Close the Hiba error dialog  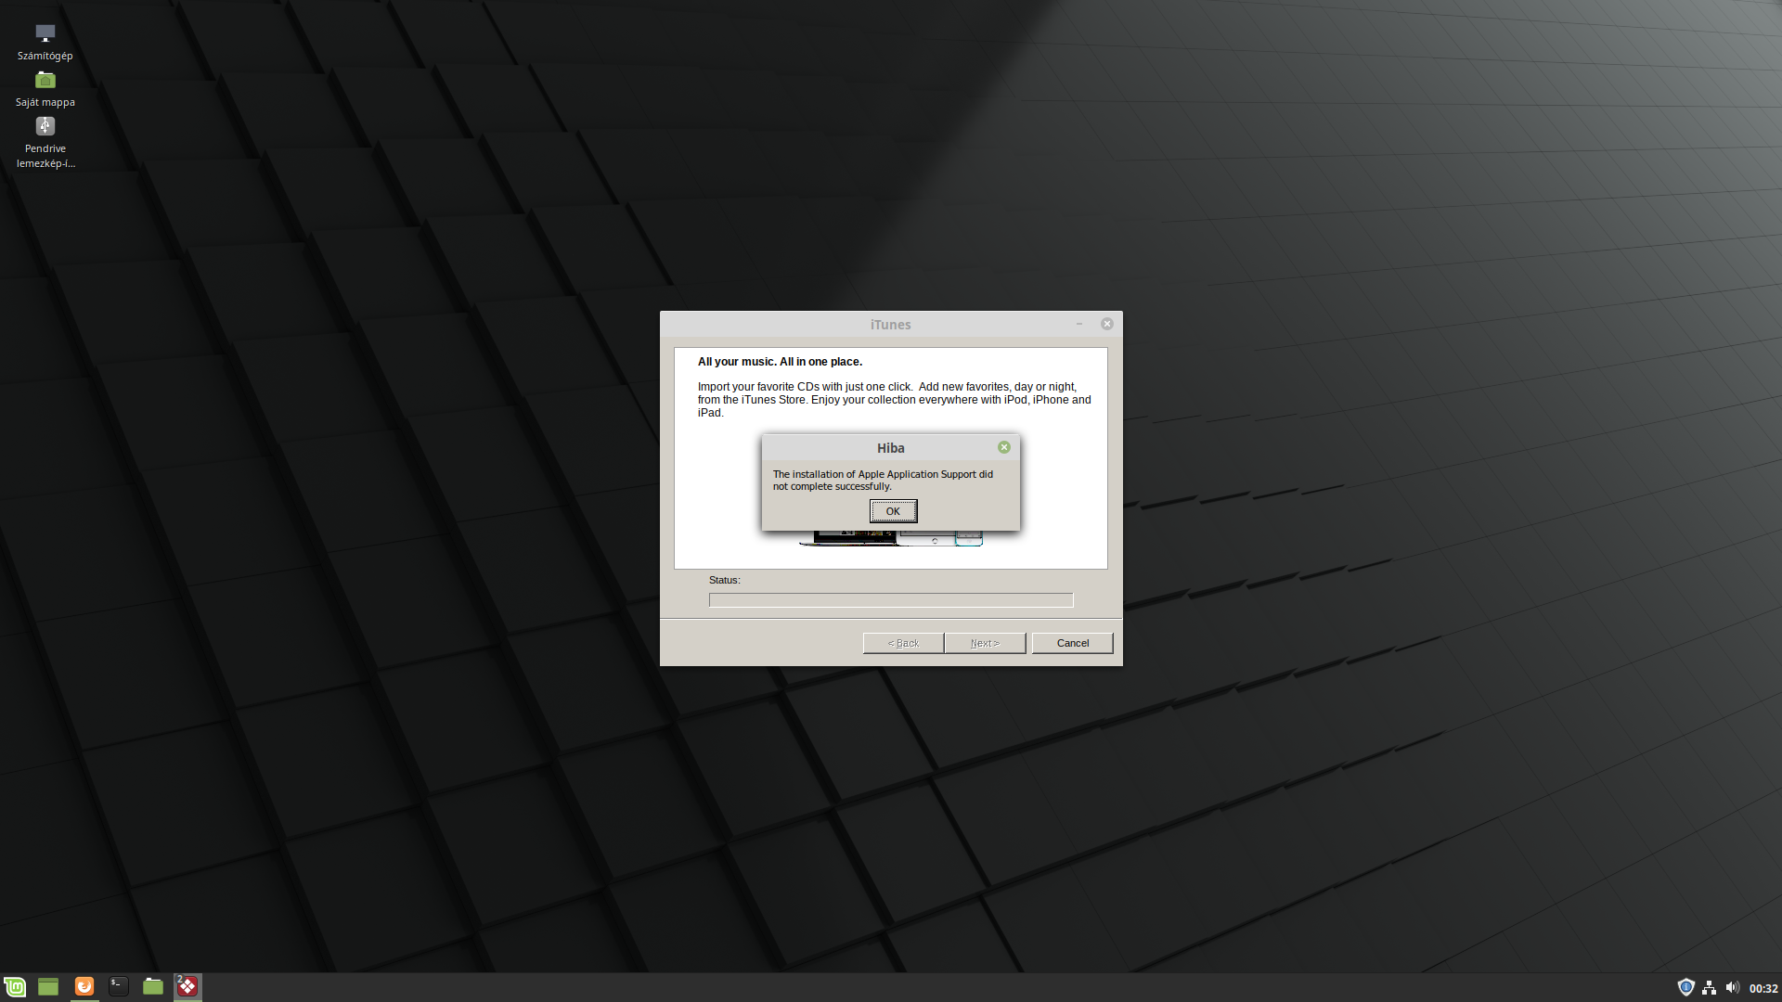point(1004,447)
